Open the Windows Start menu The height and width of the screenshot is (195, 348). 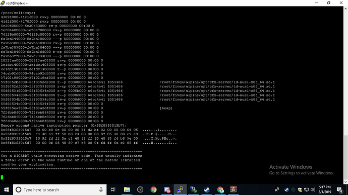coord(7,189)
